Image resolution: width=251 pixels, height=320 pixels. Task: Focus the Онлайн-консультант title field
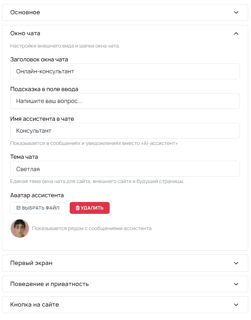[x=125, y=71]
